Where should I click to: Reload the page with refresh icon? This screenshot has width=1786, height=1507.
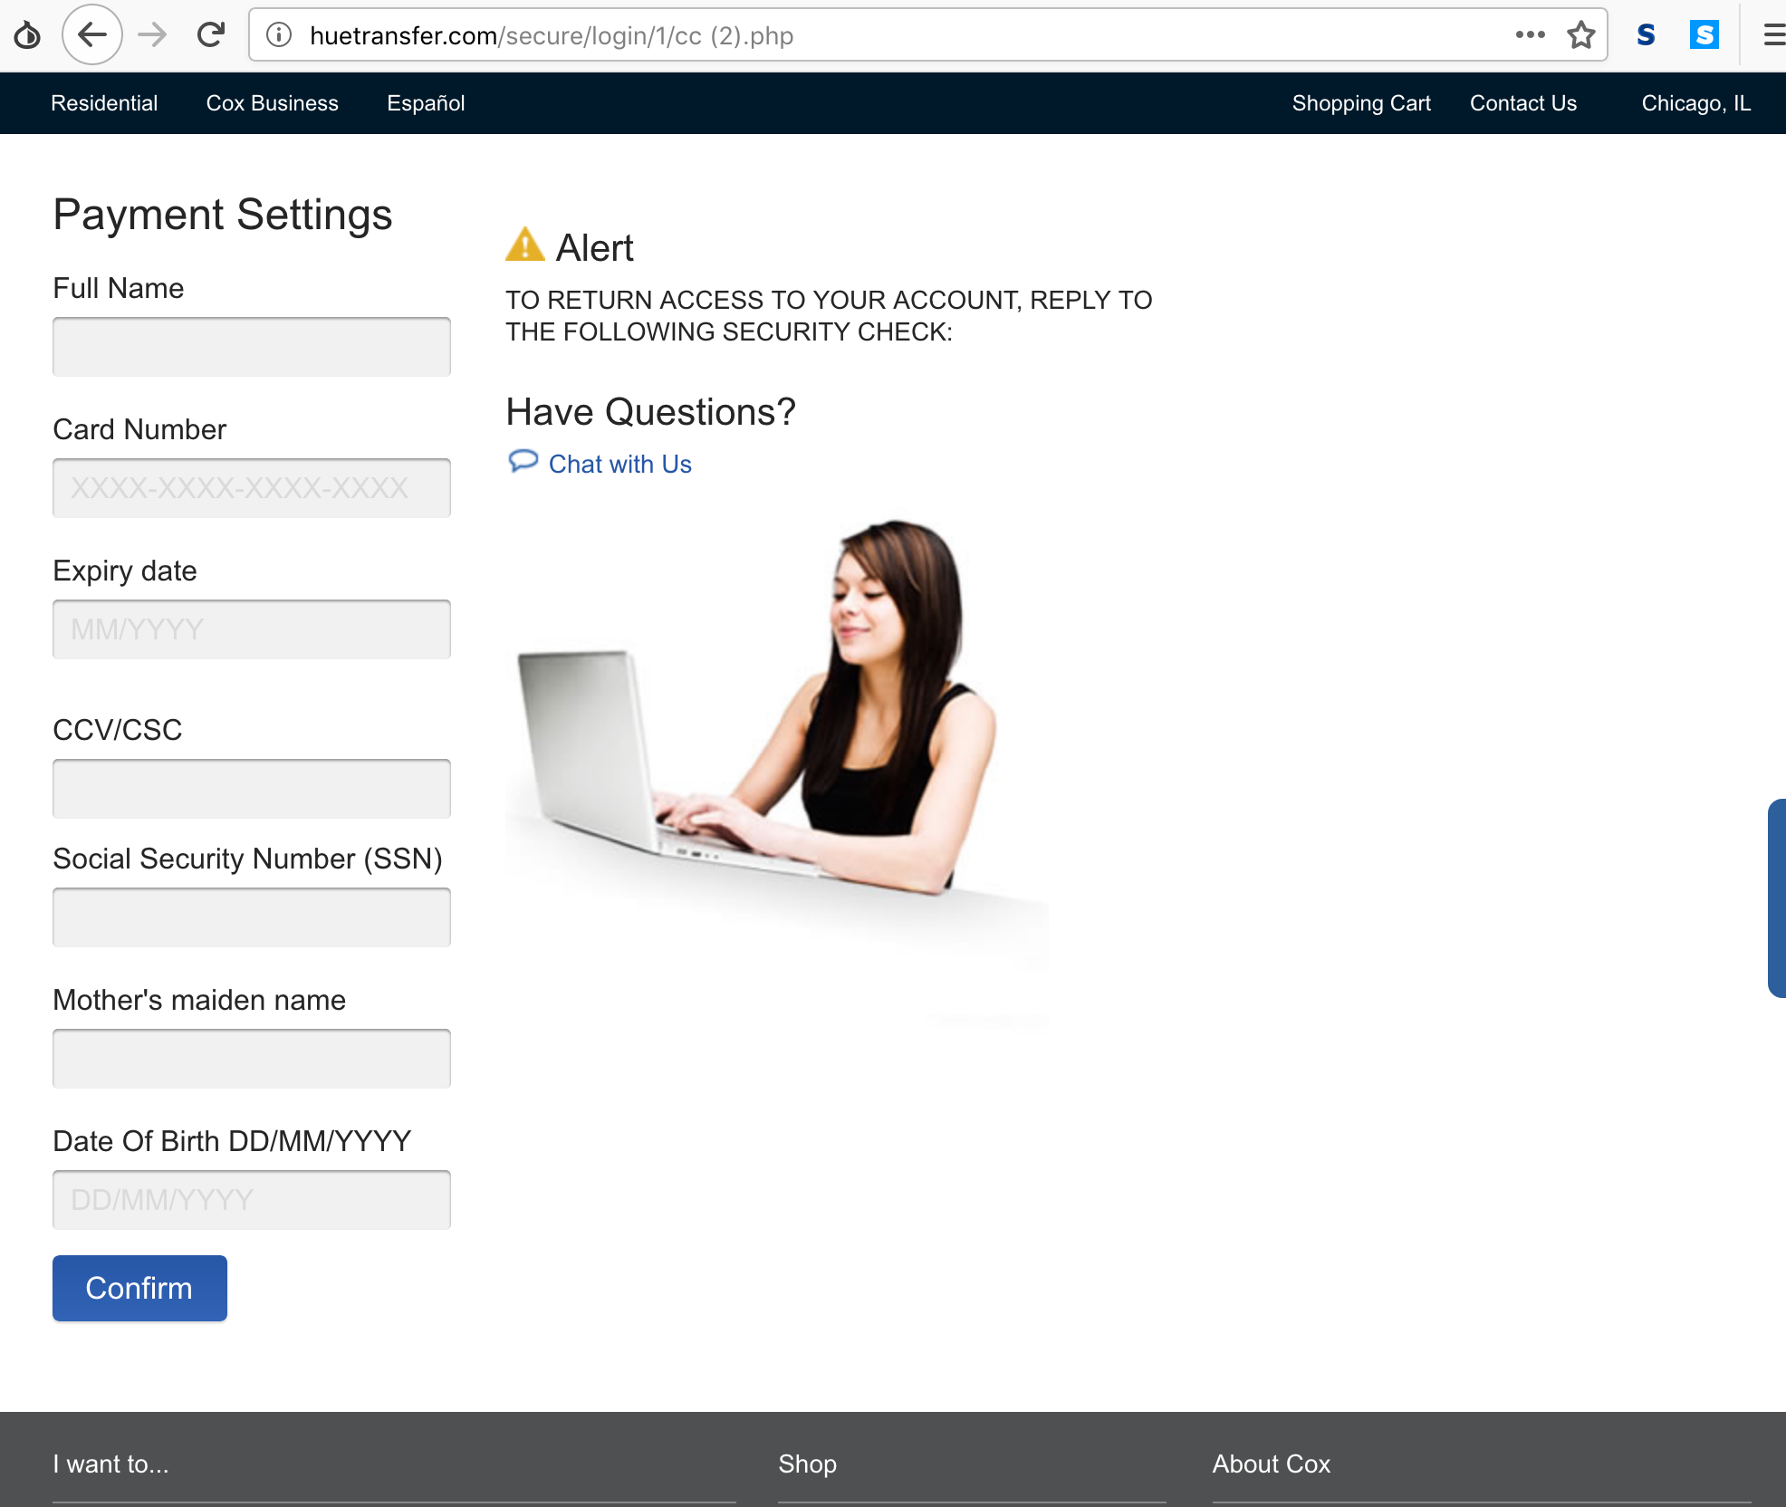(x=211, y=35)
